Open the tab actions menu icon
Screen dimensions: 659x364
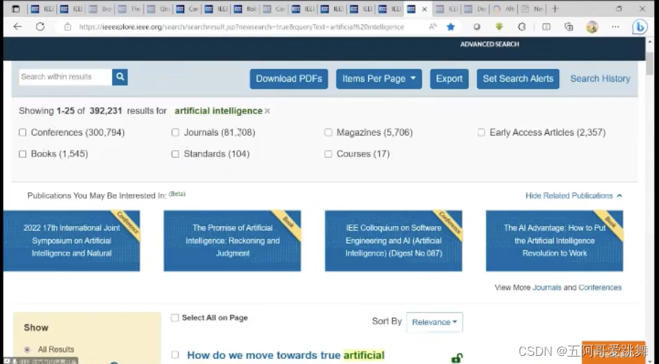(16, 9)
